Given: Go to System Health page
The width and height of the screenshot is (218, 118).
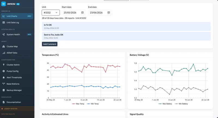Looking at the screenshot, I should point(17,34).
